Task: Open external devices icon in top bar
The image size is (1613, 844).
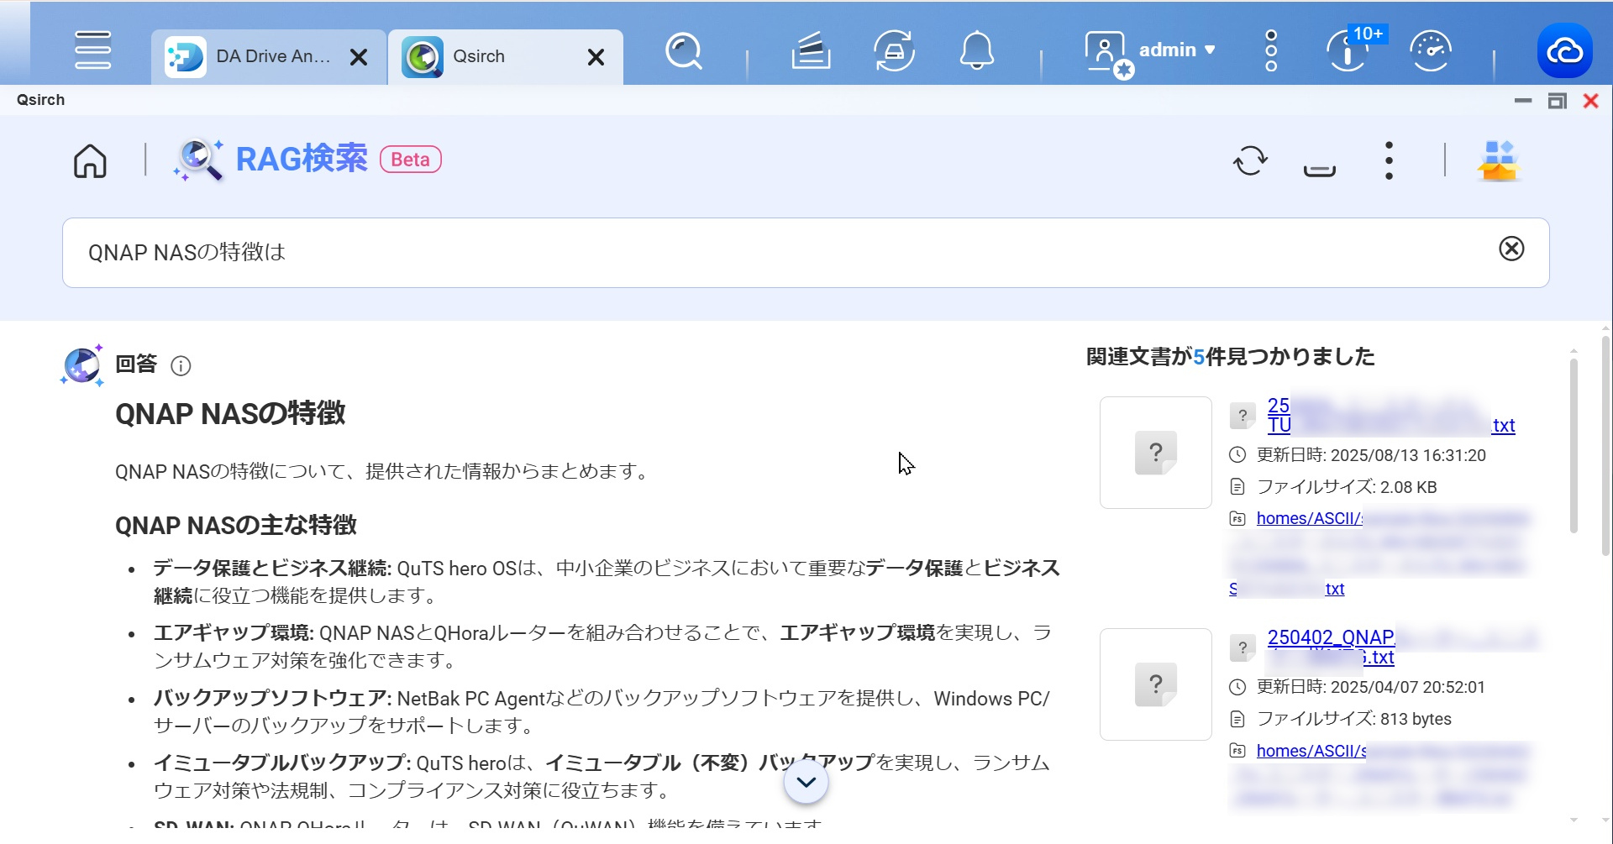Action: pyautogui.click(x=894, y=50)
